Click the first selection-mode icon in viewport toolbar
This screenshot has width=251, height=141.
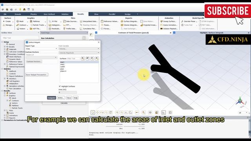pyautogui.click(x=93, y=112)
